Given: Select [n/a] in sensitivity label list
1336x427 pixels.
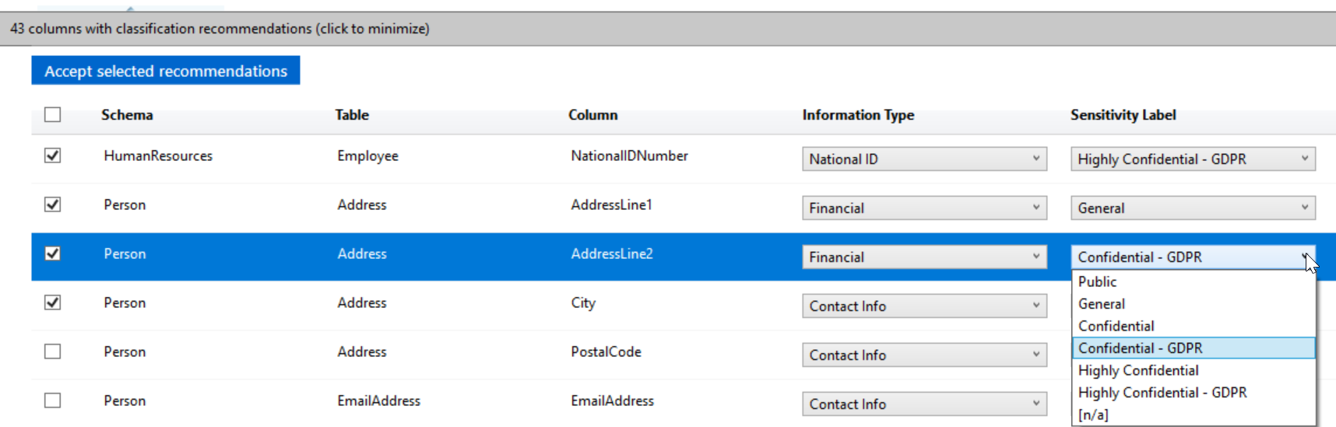Looking at the screenshot, I should click(x=1194, y=415).
